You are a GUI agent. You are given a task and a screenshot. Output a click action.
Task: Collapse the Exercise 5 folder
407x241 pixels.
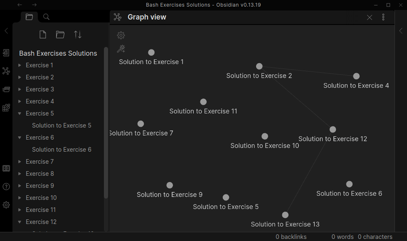point(20,113)
